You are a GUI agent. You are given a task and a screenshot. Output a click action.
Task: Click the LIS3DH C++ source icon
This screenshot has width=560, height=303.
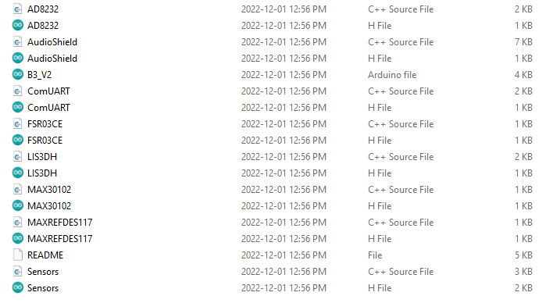(17, 157)
